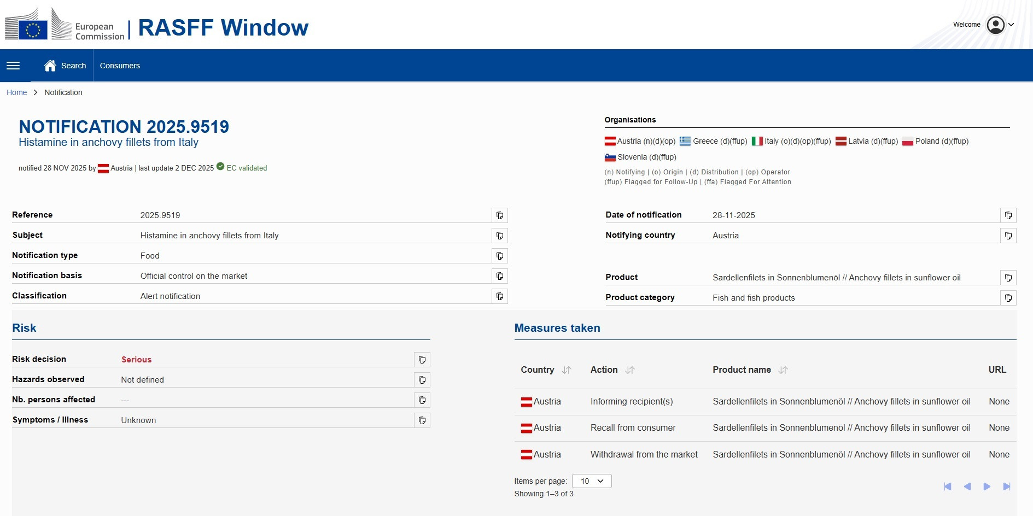
Task: Sort measures table by Action
Action: (630, 370)
